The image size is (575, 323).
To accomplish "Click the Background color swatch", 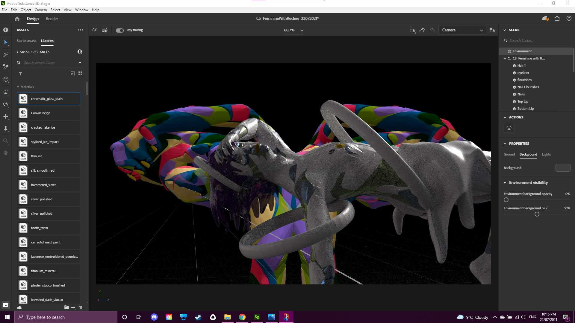I will coord(563,168).
